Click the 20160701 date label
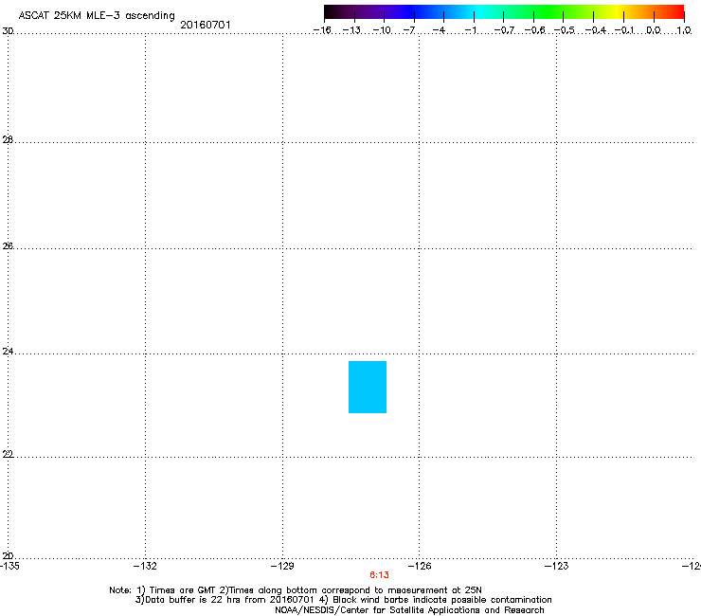This screenshot has height=616, width=701. tap(206, 25)
